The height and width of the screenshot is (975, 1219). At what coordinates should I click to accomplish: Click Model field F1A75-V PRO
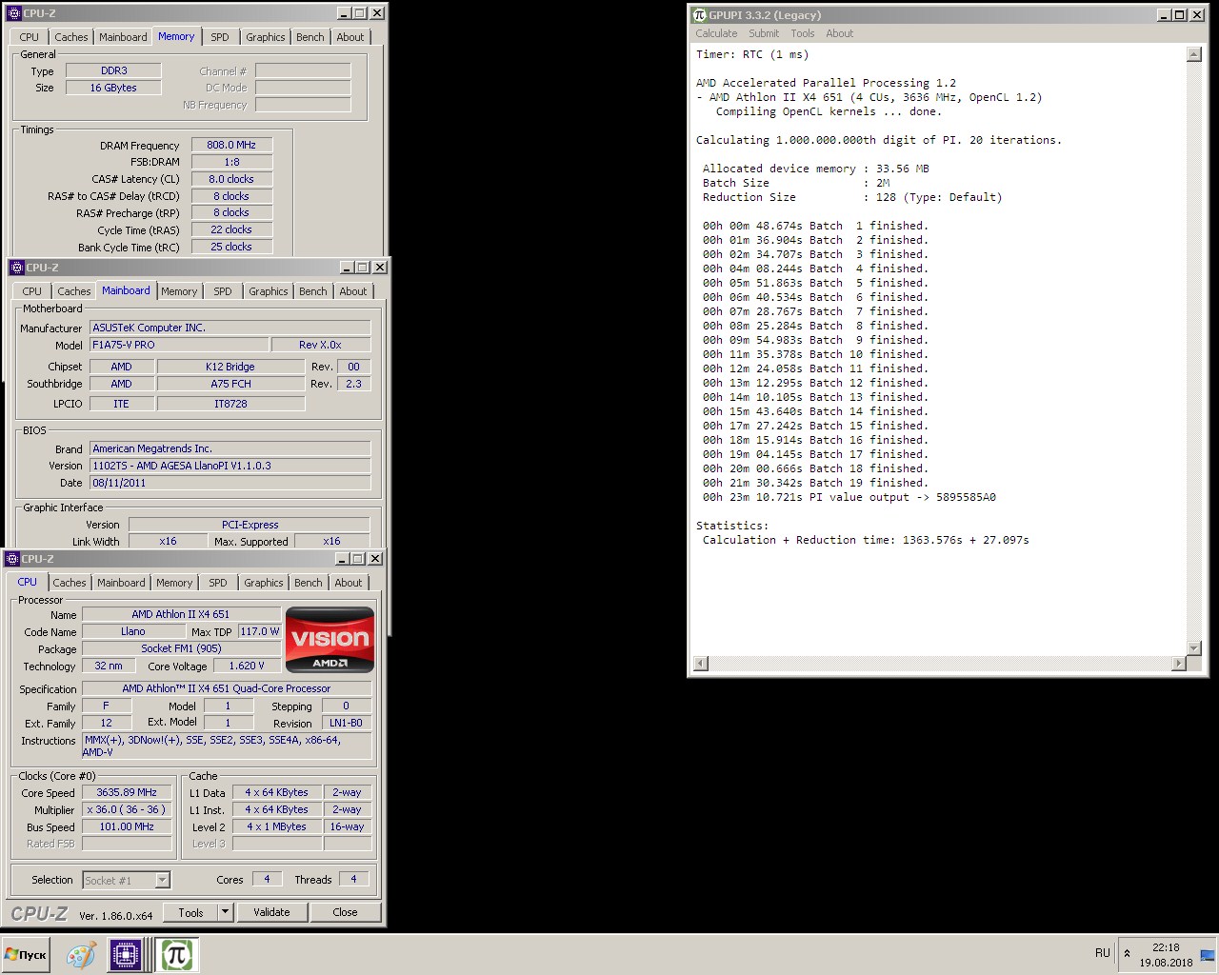179,345
